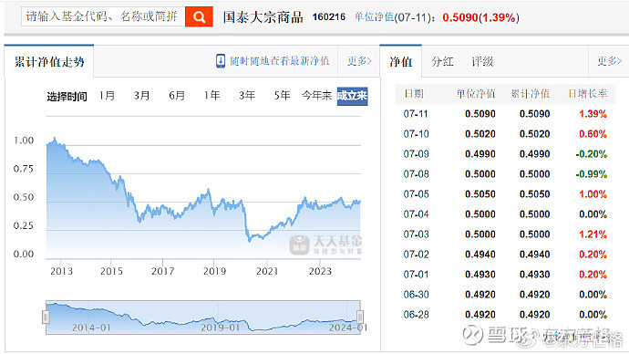Click the 单位净值 column header
Image resolution: width=629 pixels, height=354 pixels.
pyautogui.click(x=476, y=94)
